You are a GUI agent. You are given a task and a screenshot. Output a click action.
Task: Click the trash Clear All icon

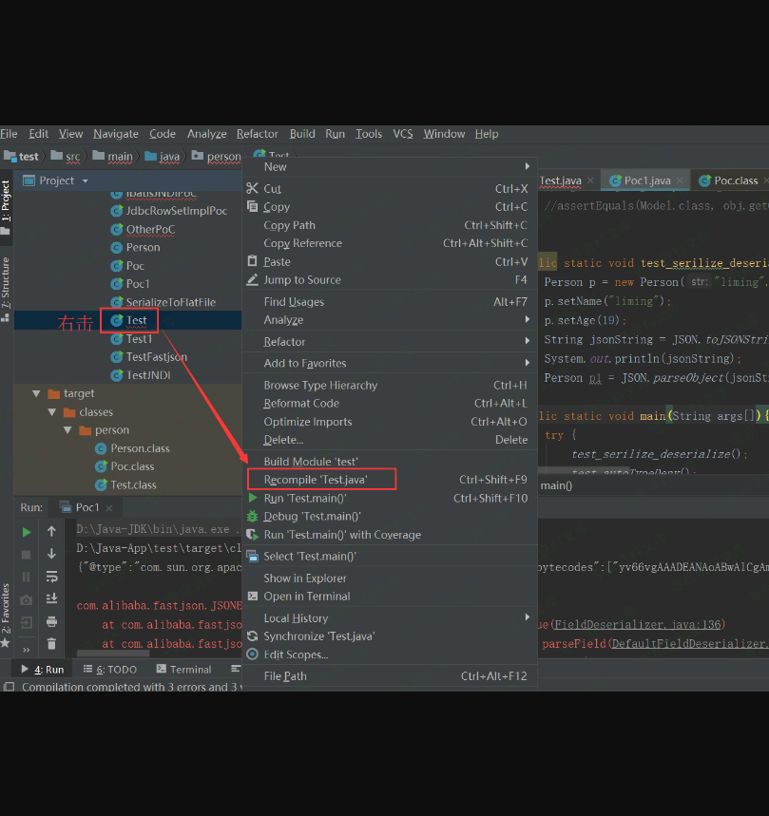coord(51,644)
